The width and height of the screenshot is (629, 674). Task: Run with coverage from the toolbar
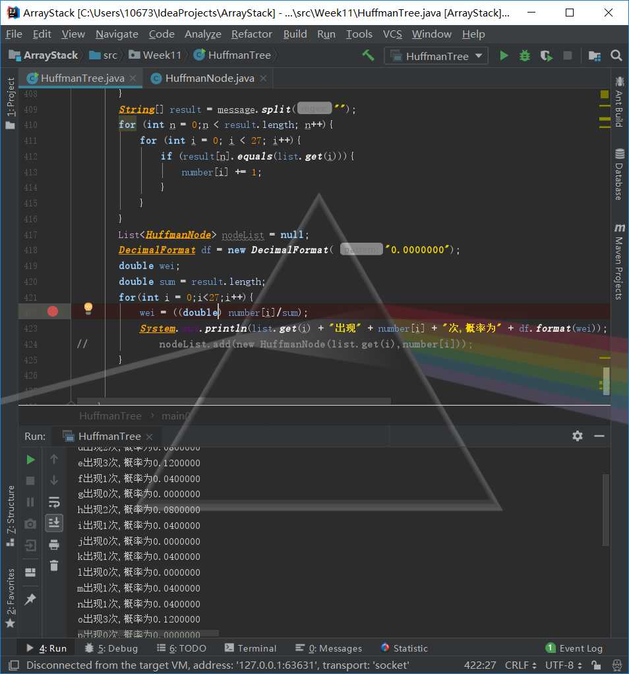click(546, 55)
